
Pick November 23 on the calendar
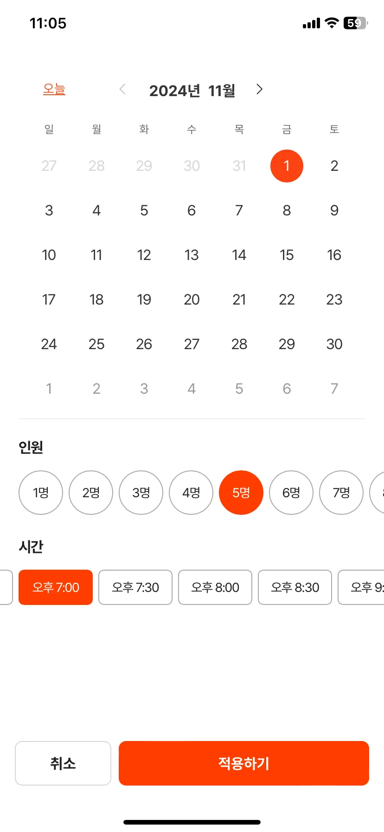click(x=334, y=299)
